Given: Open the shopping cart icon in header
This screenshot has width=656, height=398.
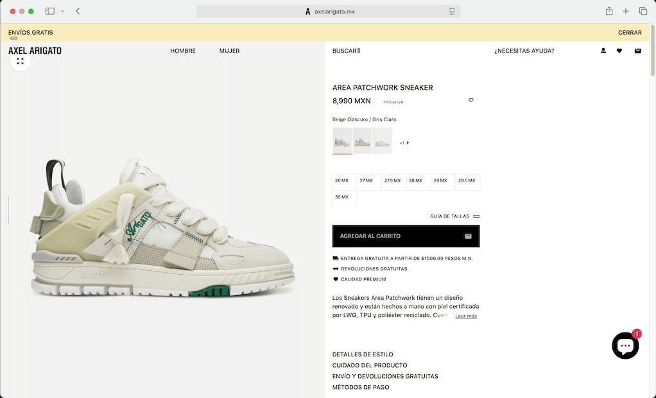Looking at the screenshot, I should click(x=637, y=51).
